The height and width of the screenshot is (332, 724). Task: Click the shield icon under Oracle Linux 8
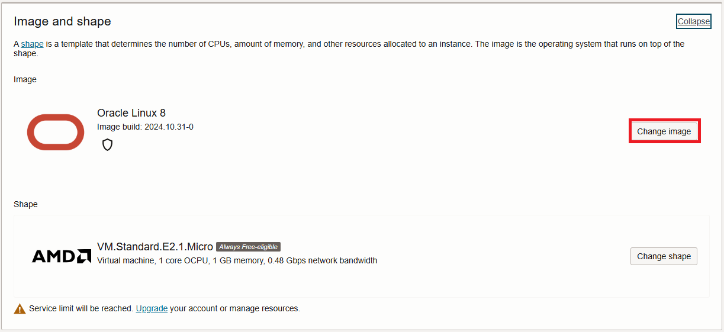pyautogui.click(x=107, y=145)
